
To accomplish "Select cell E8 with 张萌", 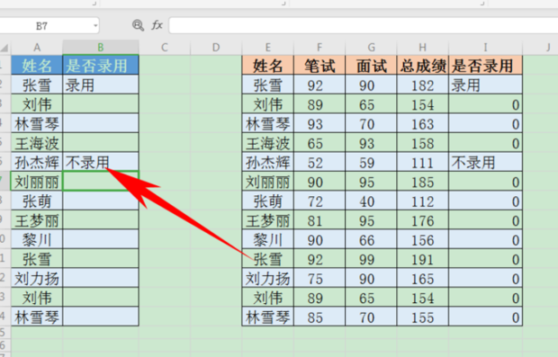I will [x=267, y=201].
